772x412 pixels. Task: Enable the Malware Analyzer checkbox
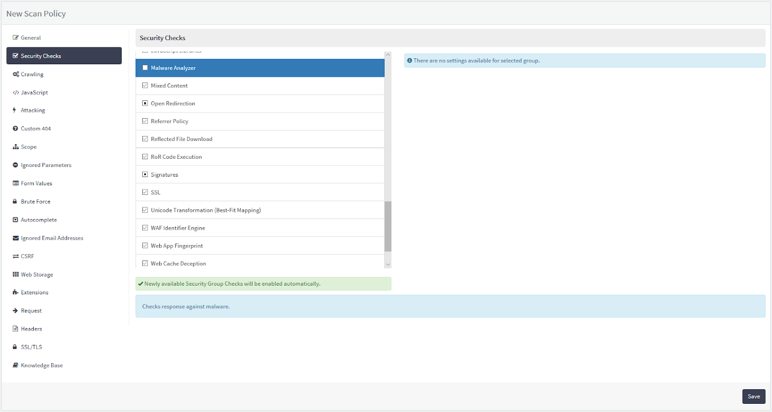pos(145,68)
